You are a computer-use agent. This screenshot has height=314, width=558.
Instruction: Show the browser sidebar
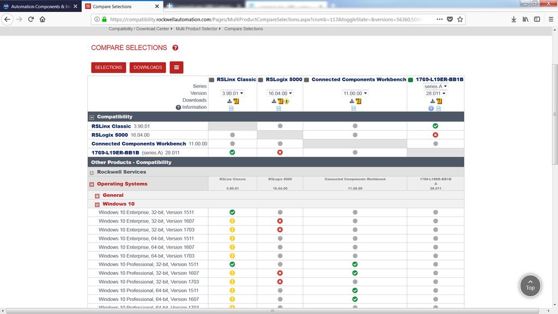tap(537, 19)
